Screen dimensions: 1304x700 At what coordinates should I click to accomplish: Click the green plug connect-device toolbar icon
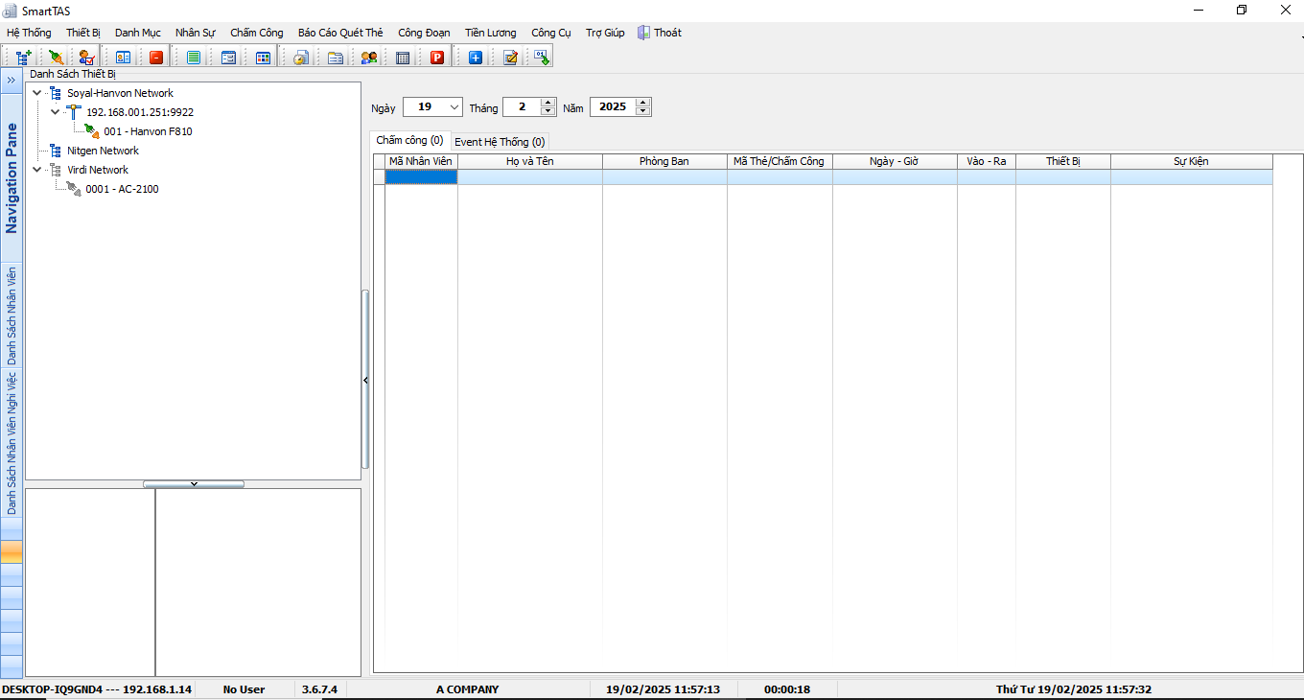pos(57,58)
